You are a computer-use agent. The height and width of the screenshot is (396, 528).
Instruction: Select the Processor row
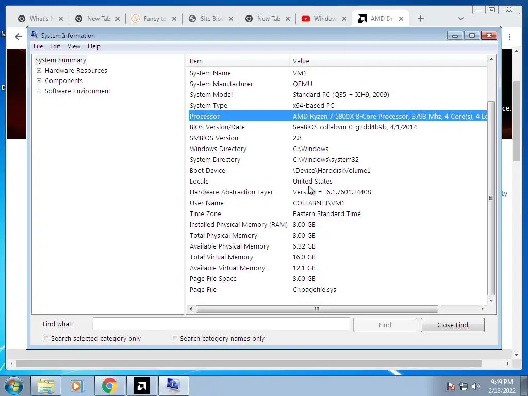337,116
